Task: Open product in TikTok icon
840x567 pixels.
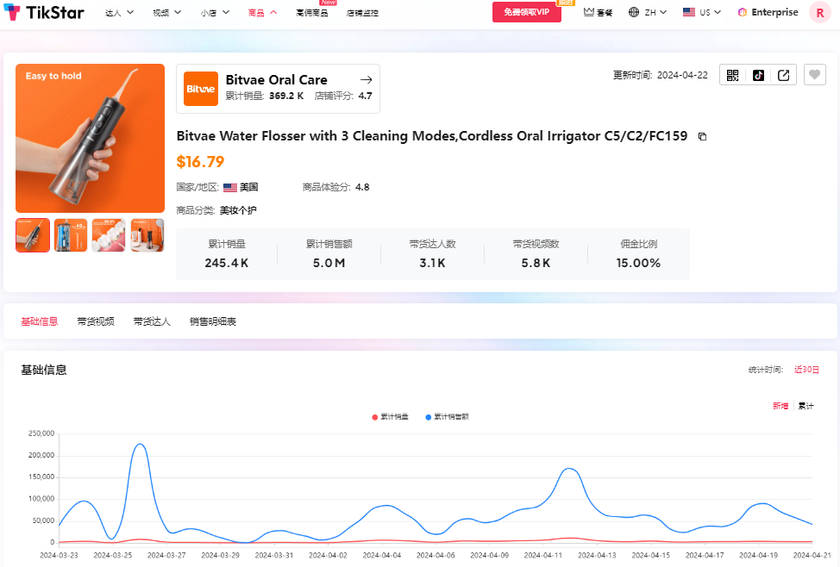Action: tap(758, 75)
